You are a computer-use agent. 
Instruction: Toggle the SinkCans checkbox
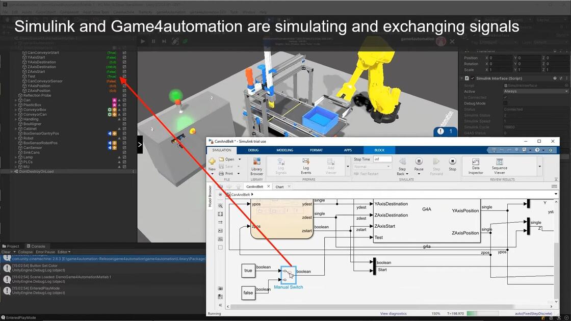[x=124, y=152]
